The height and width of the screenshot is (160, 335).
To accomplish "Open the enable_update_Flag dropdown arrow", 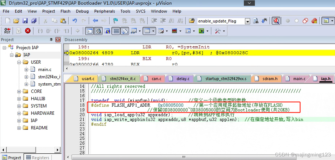I will 248,21.
